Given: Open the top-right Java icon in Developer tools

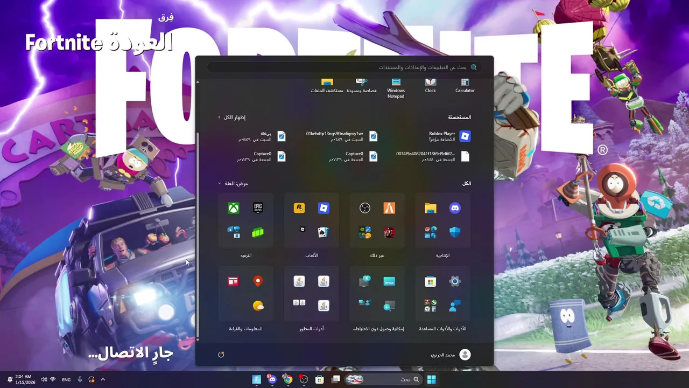Looking at the screenshot, I should pos(324,281).
